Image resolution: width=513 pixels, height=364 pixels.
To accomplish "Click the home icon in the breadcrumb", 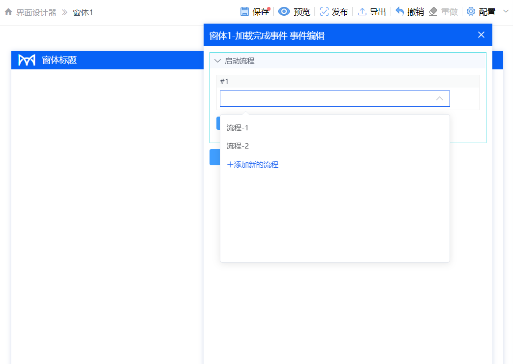I will [x=8, y=12].
